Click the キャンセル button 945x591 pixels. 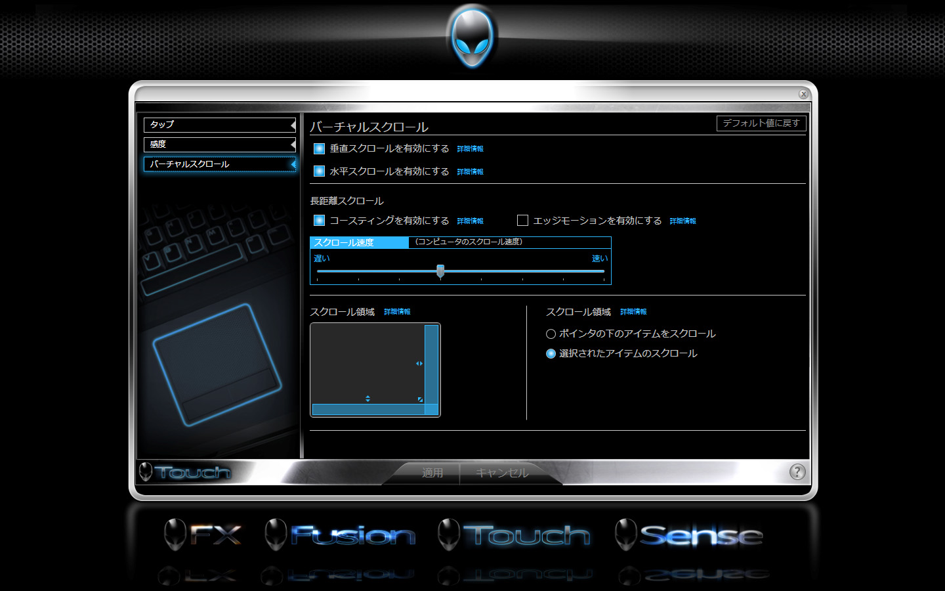[502, 473]
